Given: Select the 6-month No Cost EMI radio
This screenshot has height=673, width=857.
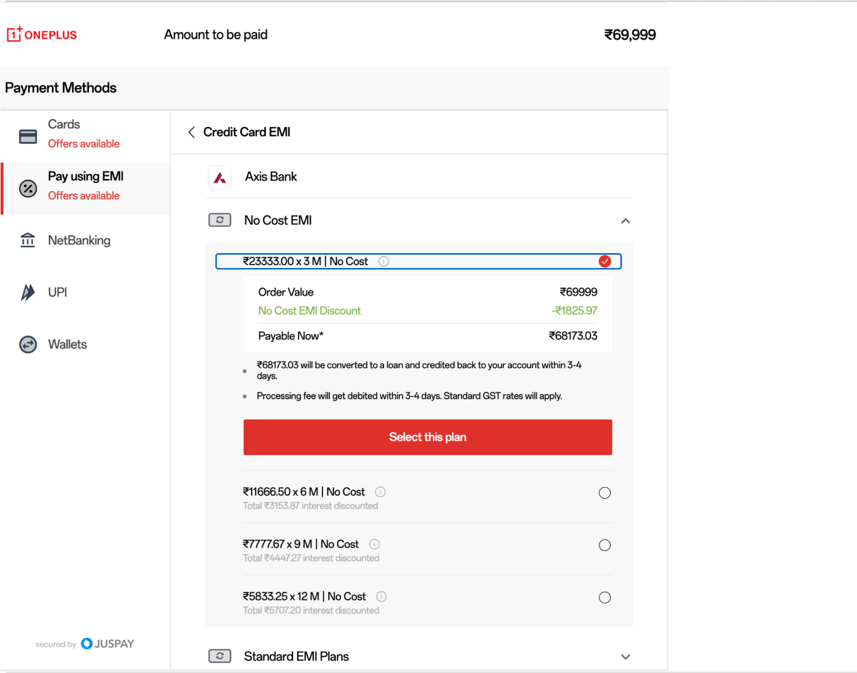Looking at the screenshot, I should pyautogui.click(x=605, y=493).
